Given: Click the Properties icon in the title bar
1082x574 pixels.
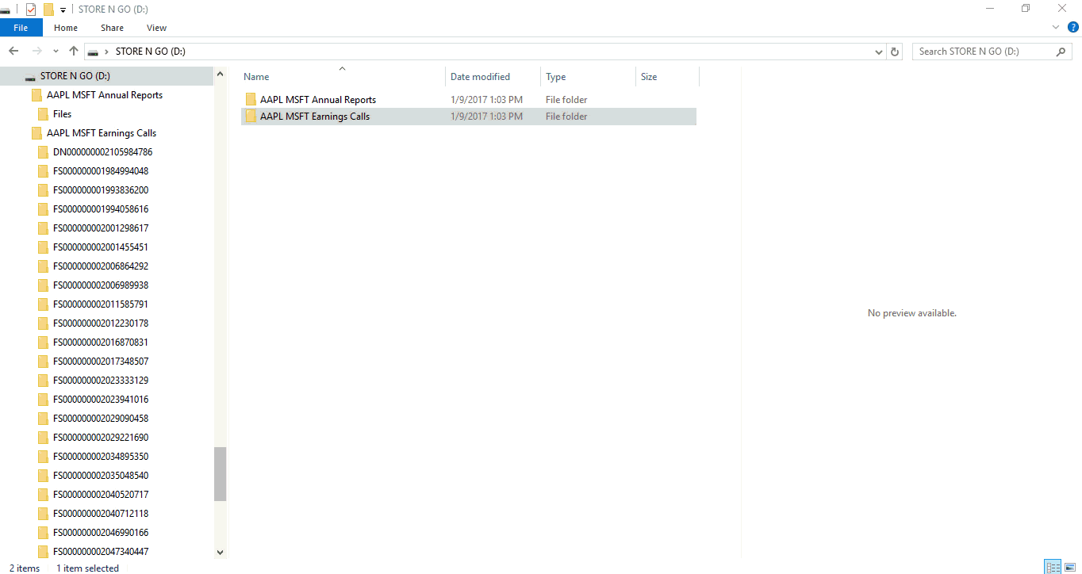Looking at the screenshot, I should tap(31, 9).
